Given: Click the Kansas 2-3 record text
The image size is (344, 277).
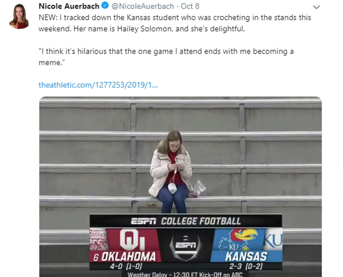Looking at the screenshot, I should click(246, 266).
